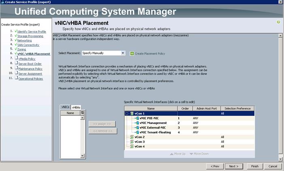Click the vCon 3 adapter icon
284x171 pixels.
pos(132,142)
